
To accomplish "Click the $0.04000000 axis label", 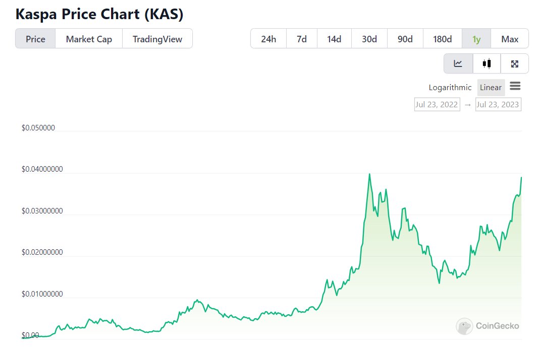I will (42, 169).
